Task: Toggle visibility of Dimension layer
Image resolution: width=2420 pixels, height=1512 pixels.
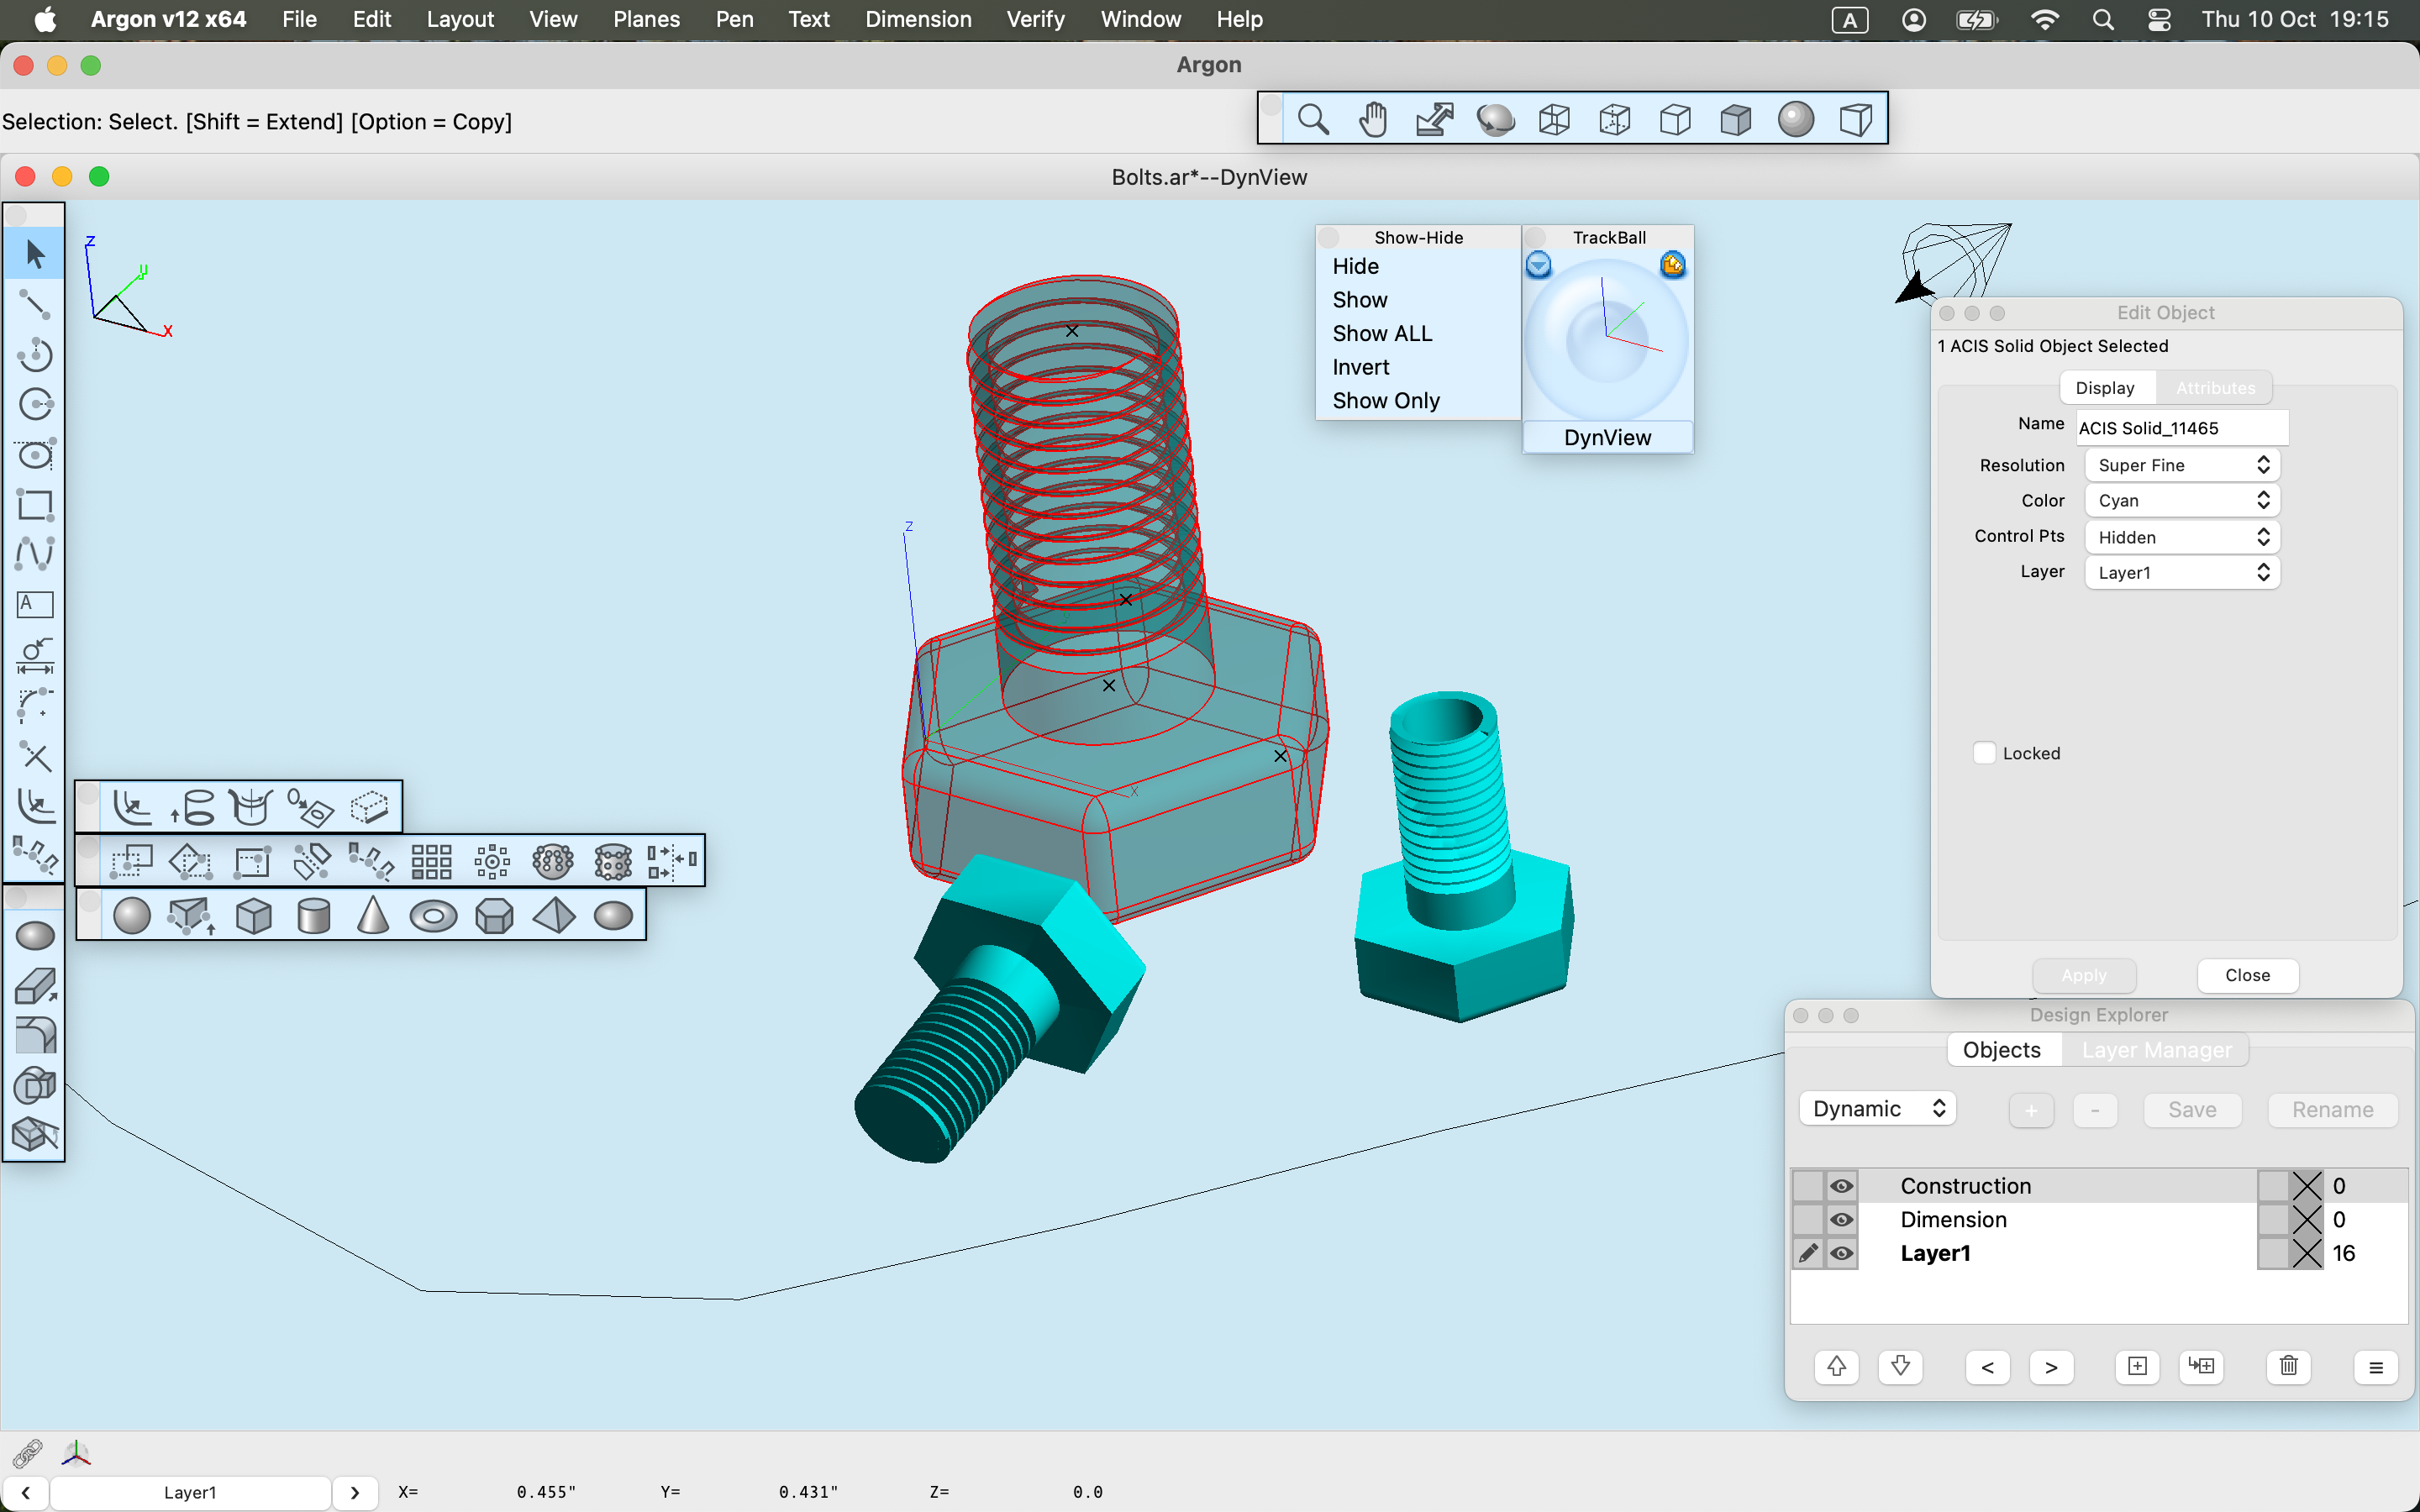Action: pos(1840,1220)
